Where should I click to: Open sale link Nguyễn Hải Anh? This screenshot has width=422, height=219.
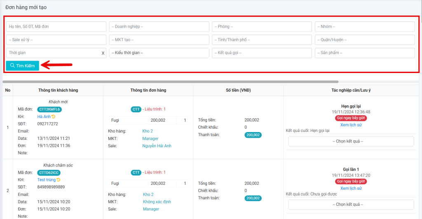pyautogui.click(x=157, y=146)
